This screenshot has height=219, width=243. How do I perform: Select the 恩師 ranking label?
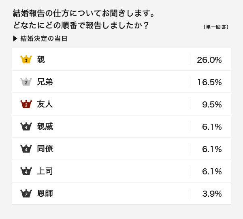point(45,193)
